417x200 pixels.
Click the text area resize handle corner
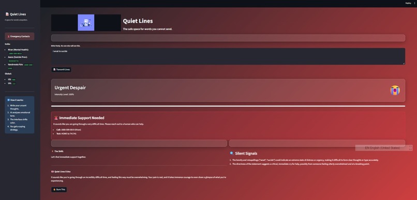tap(404, 63)
